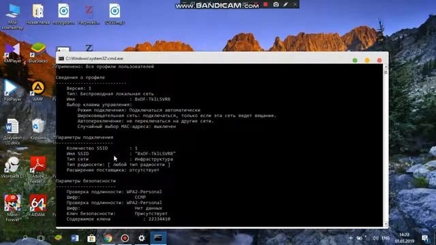
Task: Click green button in cmd title bar
Action: [355, 61]
